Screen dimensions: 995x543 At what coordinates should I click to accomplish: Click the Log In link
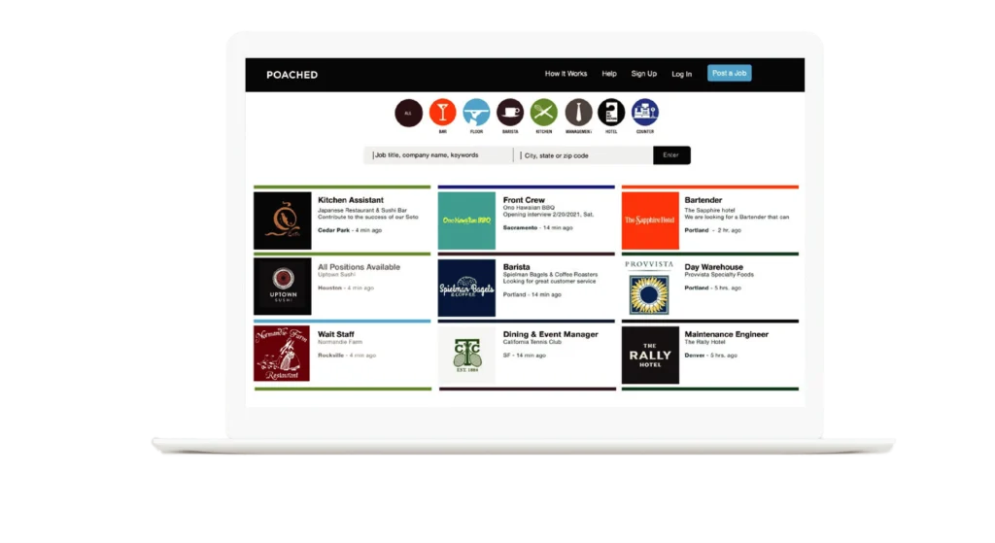pyautogui.click(x=682, y=74)
